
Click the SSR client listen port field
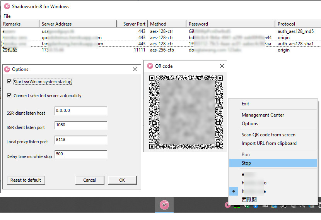point(81,125)
